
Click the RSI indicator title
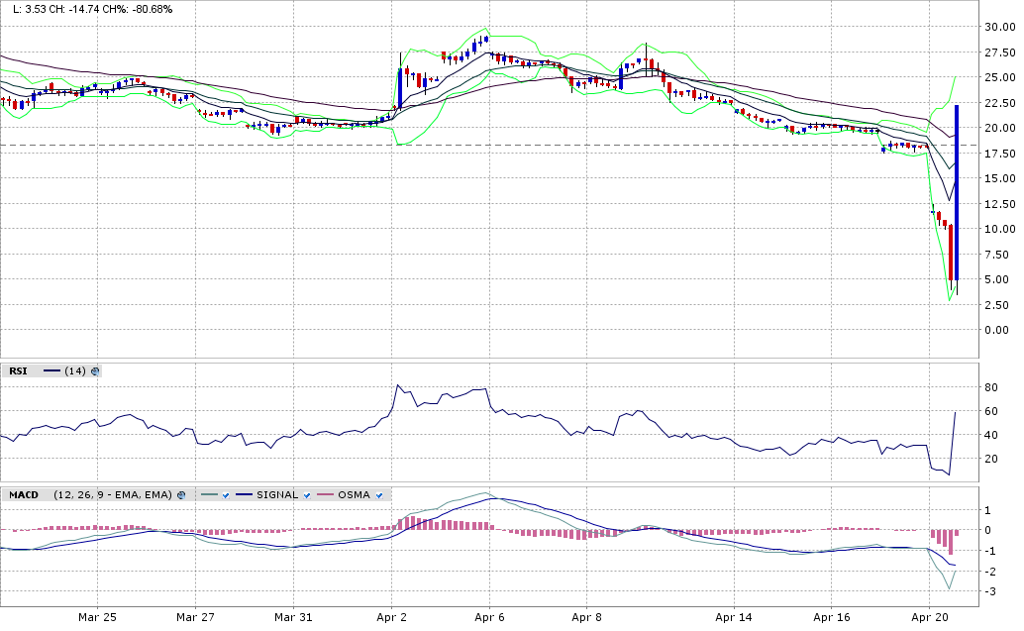[18, 371]
